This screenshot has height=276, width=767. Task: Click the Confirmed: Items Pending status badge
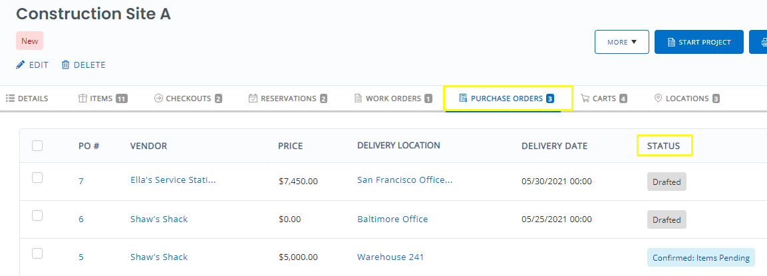click(x=701, y=257)
